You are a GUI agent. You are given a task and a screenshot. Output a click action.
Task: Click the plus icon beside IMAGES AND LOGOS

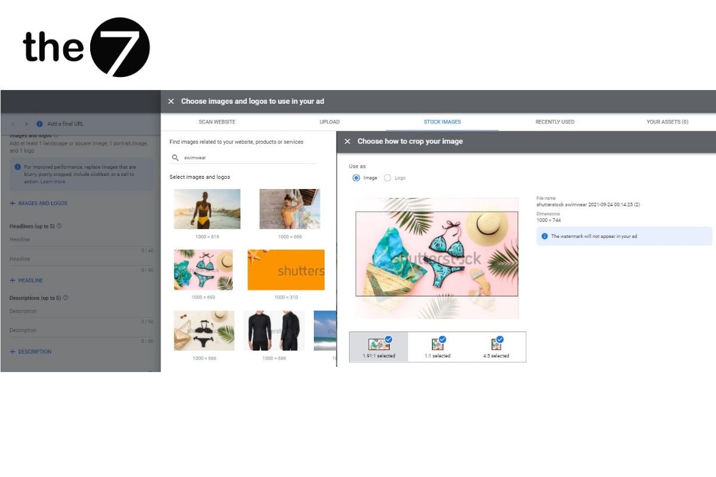[13, 203]
